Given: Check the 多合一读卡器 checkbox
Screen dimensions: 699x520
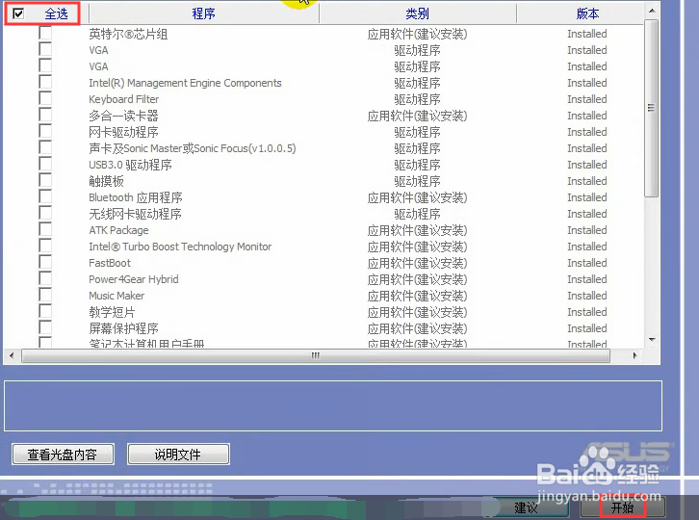Looking at the screenshot, I should 45,115.
